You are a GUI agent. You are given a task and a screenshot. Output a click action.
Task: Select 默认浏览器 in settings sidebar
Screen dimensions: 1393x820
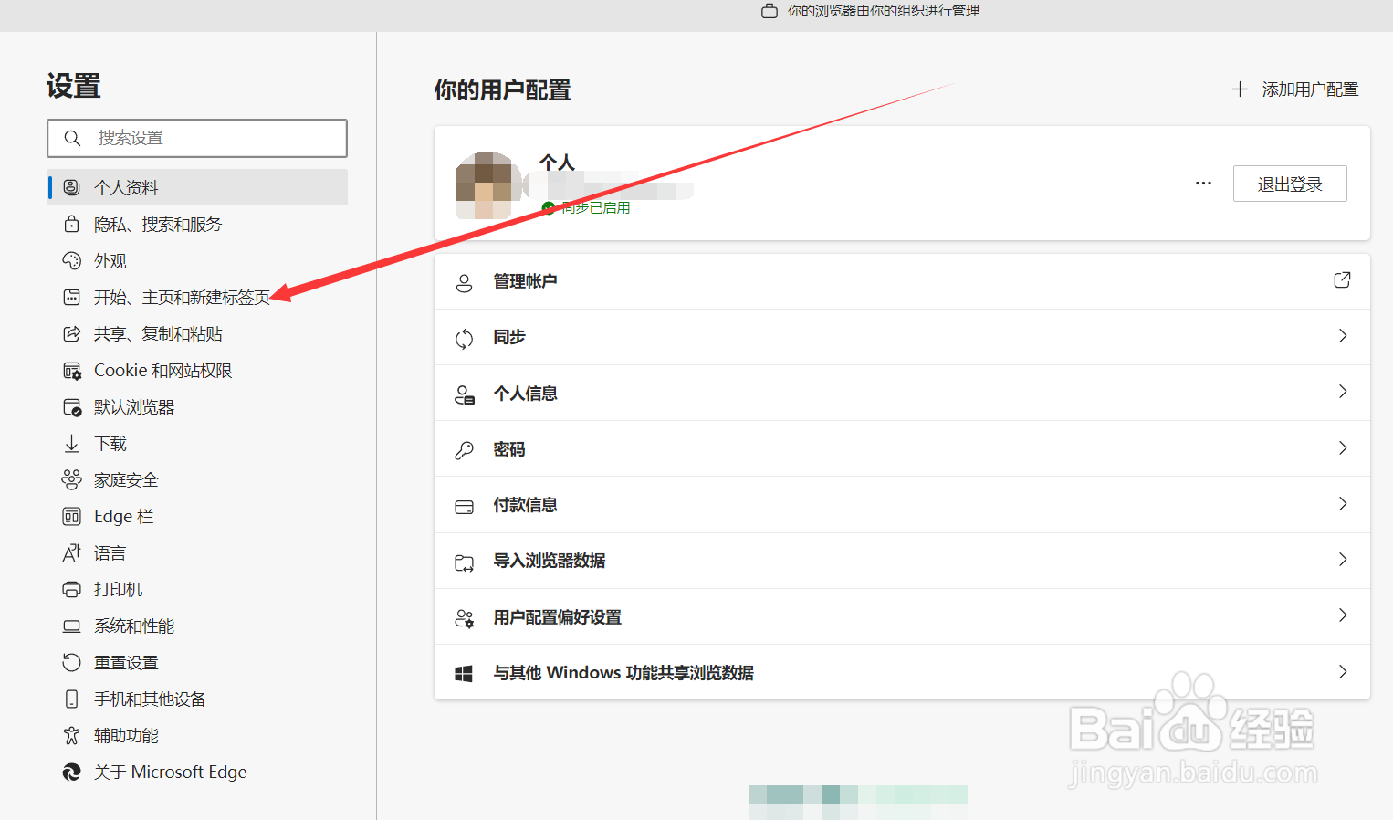pos(197,406)
